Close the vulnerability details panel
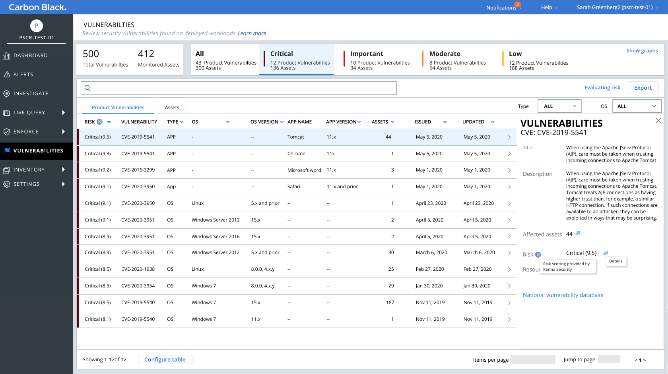Viewport: 668px width, 374px height. (658, 121)
